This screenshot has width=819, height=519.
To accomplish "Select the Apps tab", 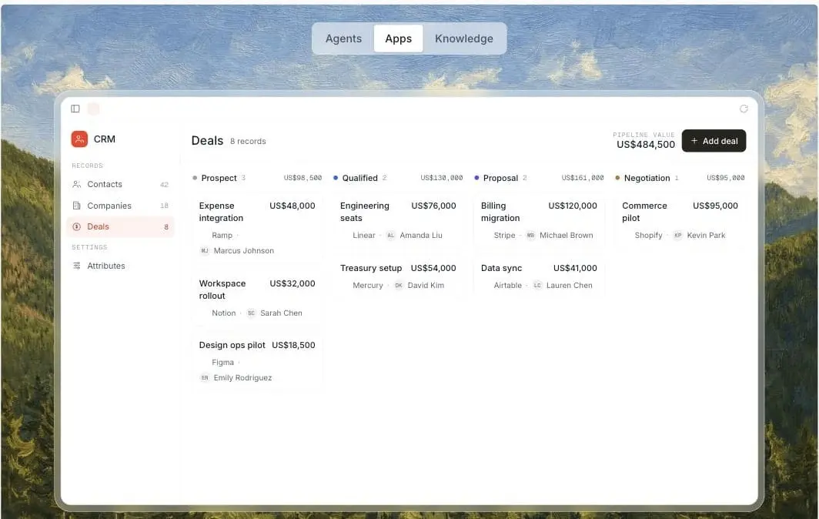I will pyautogui.click(x=399, y=39).
